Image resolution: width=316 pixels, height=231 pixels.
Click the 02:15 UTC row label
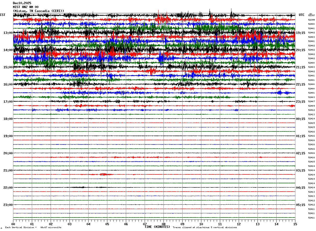pos(301,153)
